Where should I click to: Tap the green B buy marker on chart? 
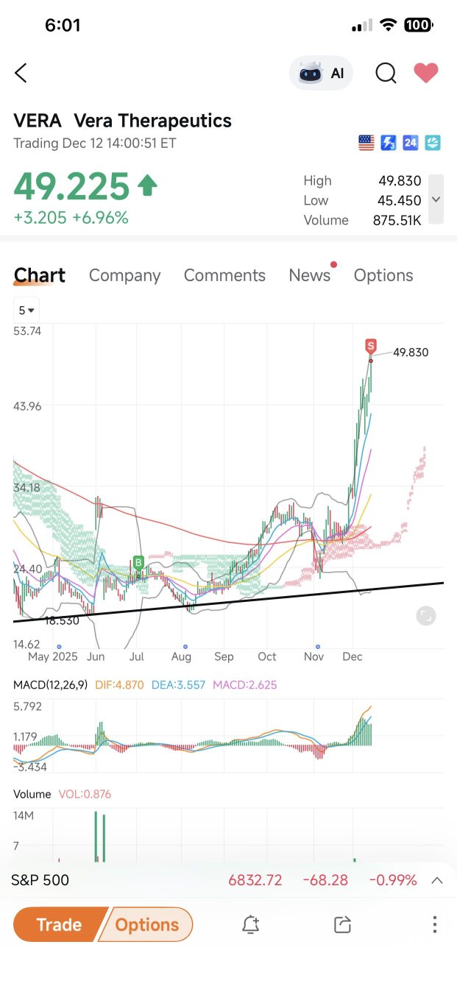(x=138, y=563)
